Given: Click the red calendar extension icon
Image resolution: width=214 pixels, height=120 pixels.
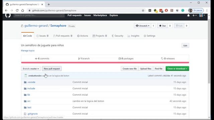Looking at the screenshot, I should point(161,11).
